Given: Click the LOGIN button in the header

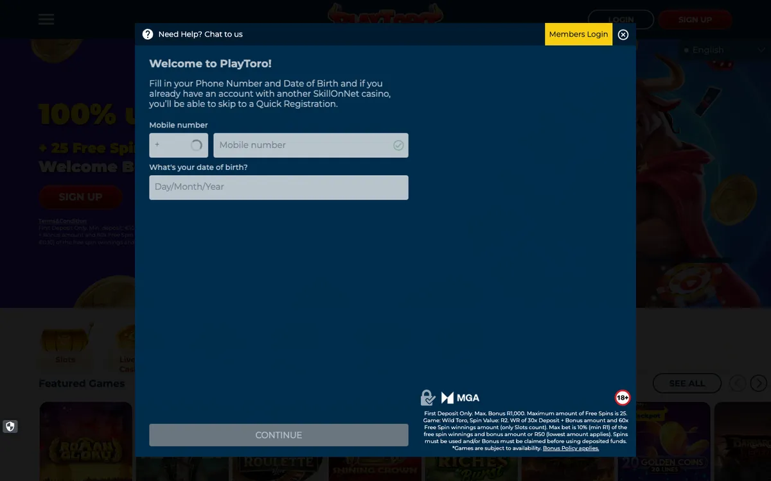Looking at the screenshot, I should click(621, 19).
